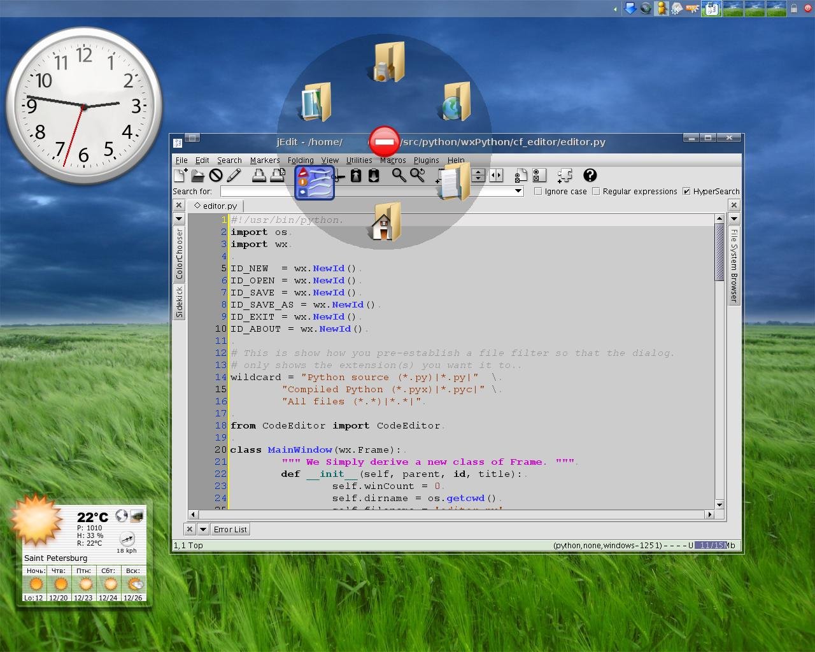Expand left dock menu arrow above ColorChooser

click(x=179, y=218)
